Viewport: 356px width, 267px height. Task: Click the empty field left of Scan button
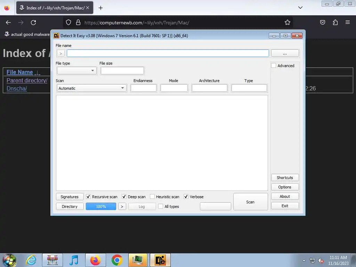[216, 207]
